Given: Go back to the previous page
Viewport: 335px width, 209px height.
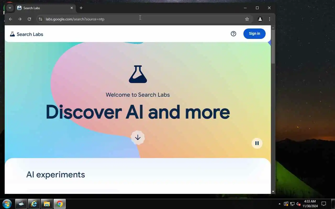Looking at the screenshot, I should click(10, 19).
